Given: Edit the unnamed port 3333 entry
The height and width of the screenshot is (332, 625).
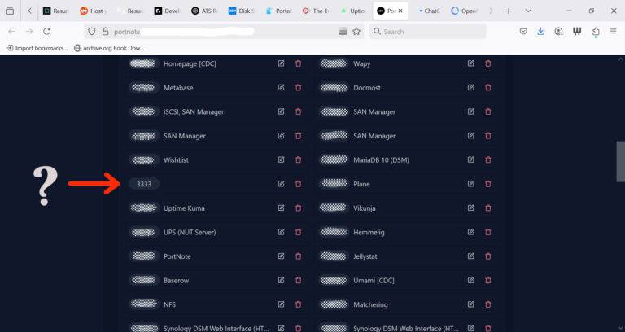Looking at the screenshot, I should tap(281, 184).
